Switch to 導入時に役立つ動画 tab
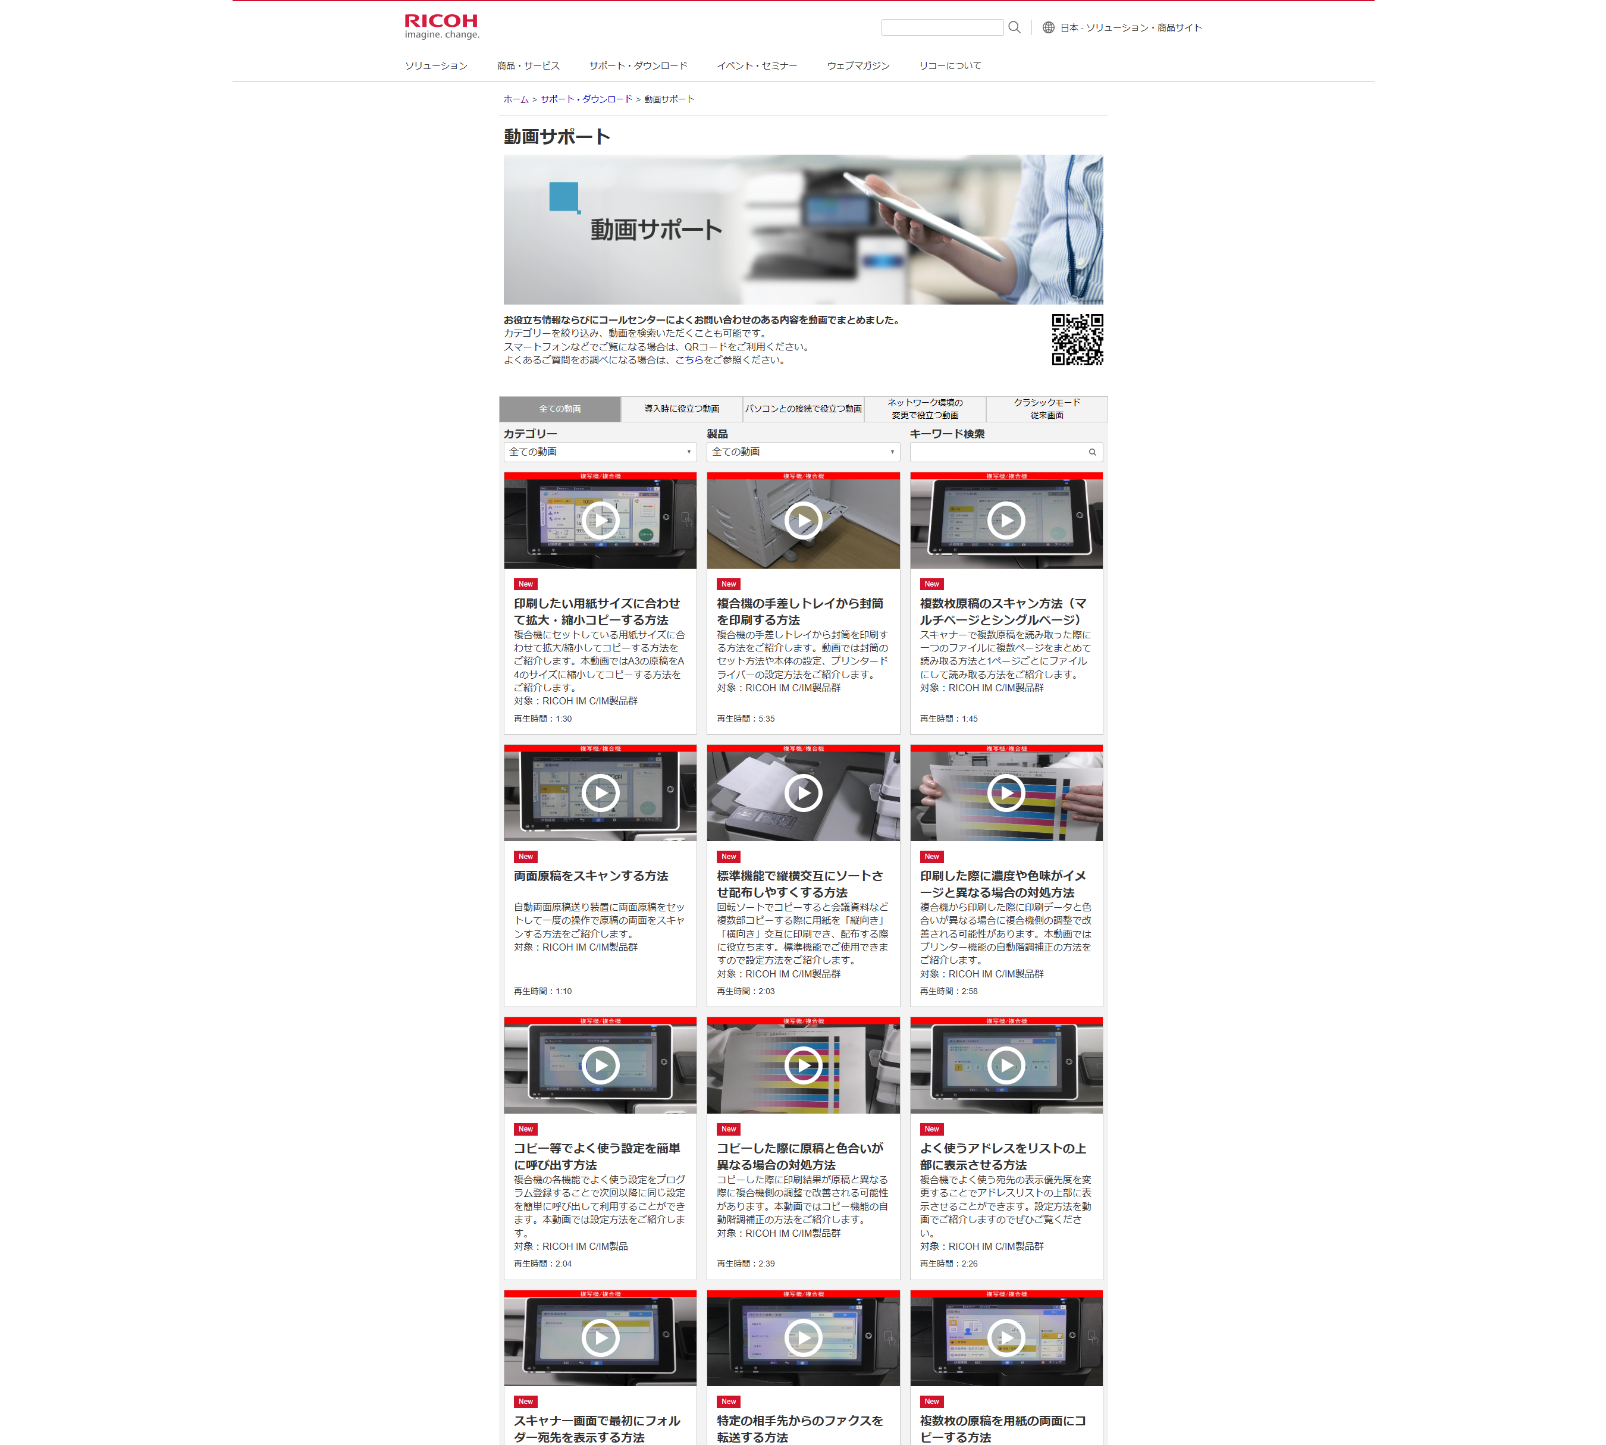The width and height of the screenshot is (1606, 1445). (x=681, y=409)
